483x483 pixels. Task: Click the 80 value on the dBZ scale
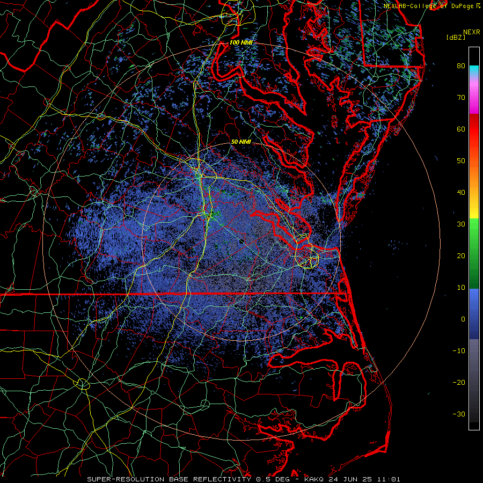(461, 65)
